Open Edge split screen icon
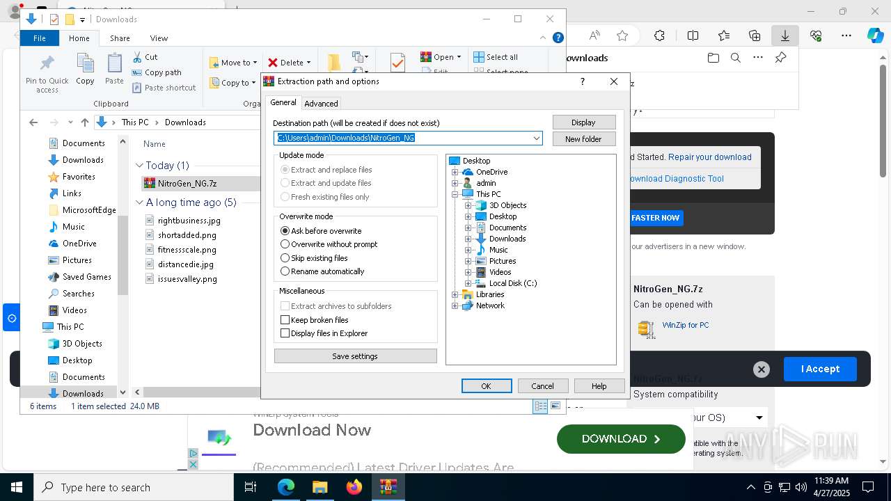The height and width of the screenshot is (501, 891). tap(693, 35)
